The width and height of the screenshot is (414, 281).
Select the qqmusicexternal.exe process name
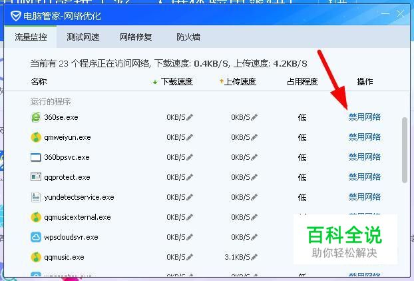pos(77,217)
